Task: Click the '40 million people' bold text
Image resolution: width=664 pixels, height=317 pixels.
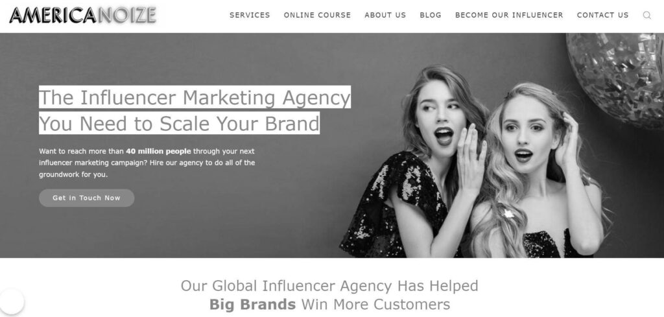Action: 158,151
